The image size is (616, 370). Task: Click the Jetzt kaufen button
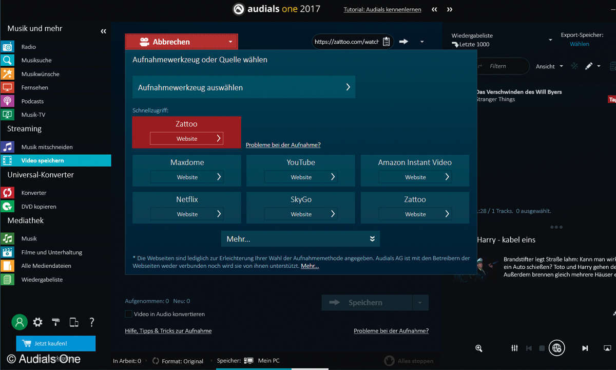[x=56, y=343]
